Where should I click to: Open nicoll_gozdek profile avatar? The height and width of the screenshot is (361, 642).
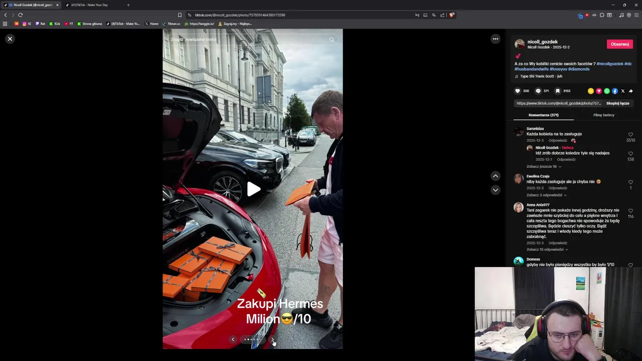coord(520,44)
